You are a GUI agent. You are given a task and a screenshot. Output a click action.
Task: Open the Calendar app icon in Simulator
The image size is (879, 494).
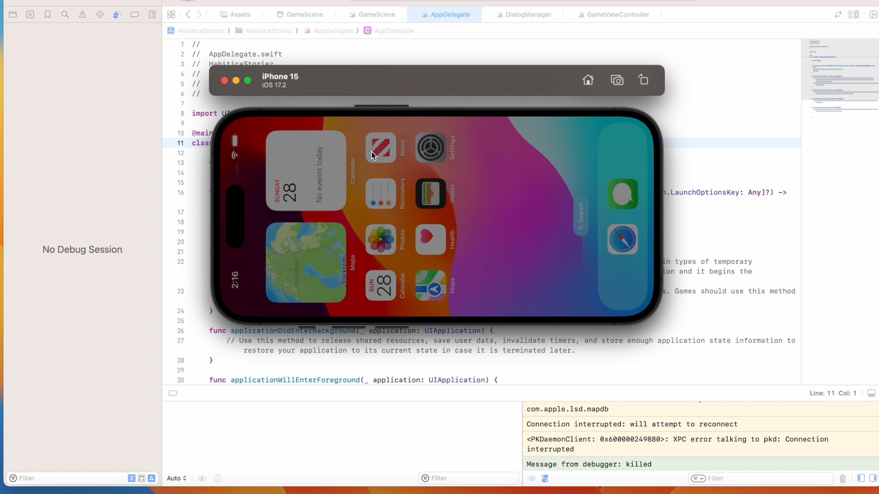(x=381, y=285)
